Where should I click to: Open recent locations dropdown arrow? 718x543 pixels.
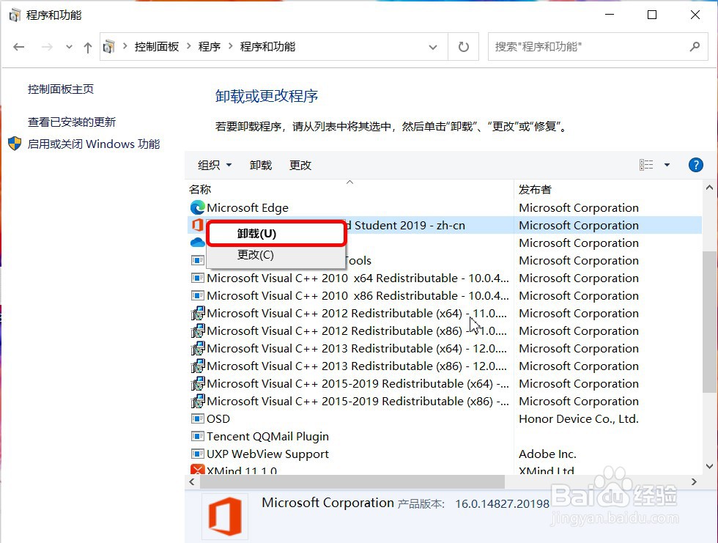pos(69,47)
